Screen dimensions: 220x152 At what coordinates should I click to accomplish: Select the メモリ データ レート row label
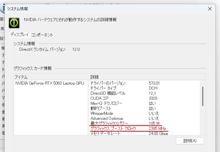point(106,133)
